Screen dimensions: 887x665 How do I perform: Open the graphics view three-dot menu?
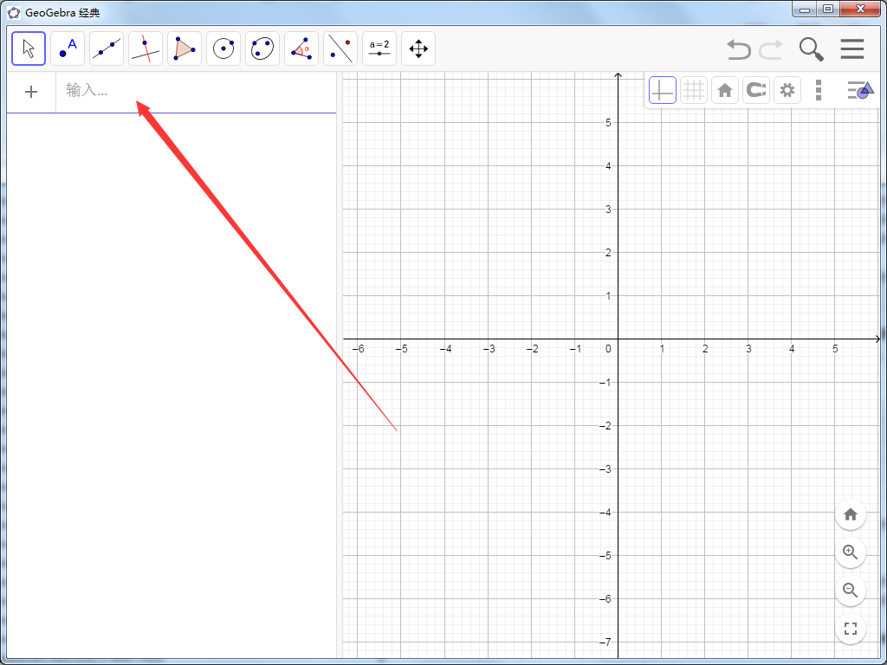819,89
